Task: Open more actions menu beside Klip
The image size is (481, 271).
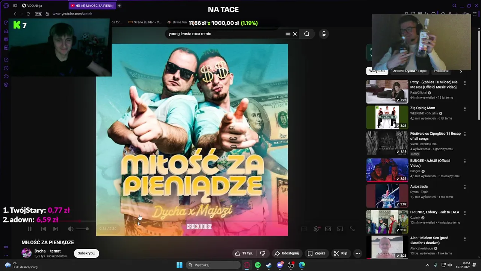Action: (x=358, y=253)
